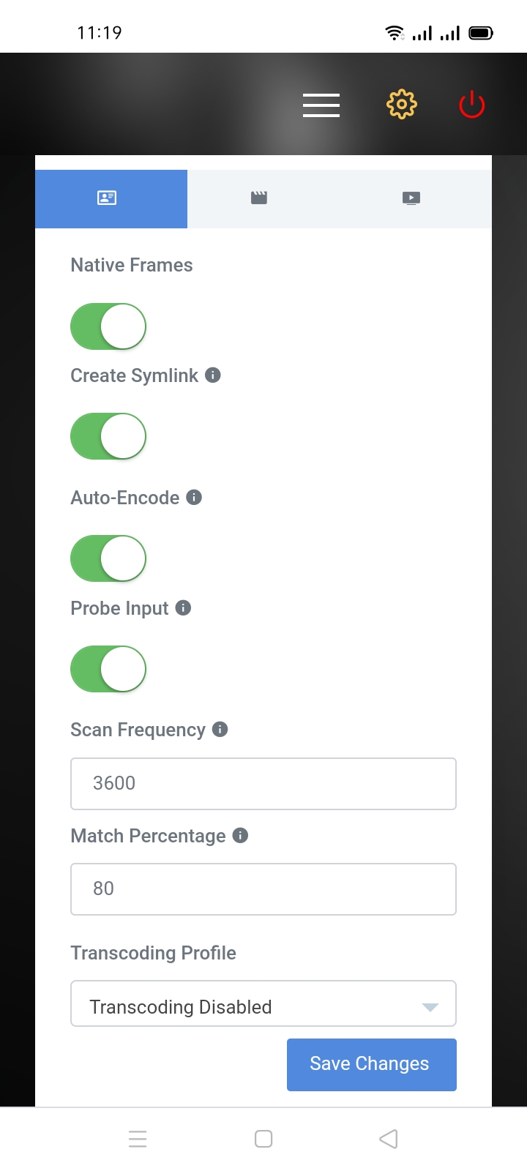
Task: Open the play-screen stream tab
Action: 411,198
